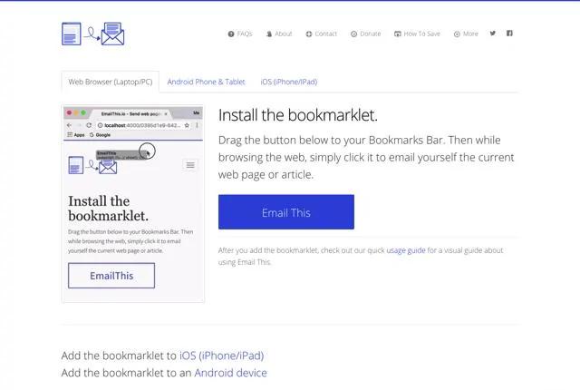This screenshot has height=390, width=580.
Task: Select the Web Browser (Laptop/PC) tab
Action: 111,82
